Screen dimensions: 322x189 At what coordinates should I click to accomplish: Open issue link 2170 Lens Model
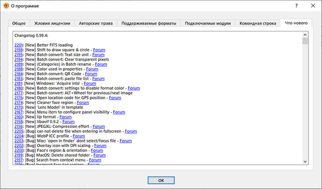pyautogui.click(x=19, y=107)
